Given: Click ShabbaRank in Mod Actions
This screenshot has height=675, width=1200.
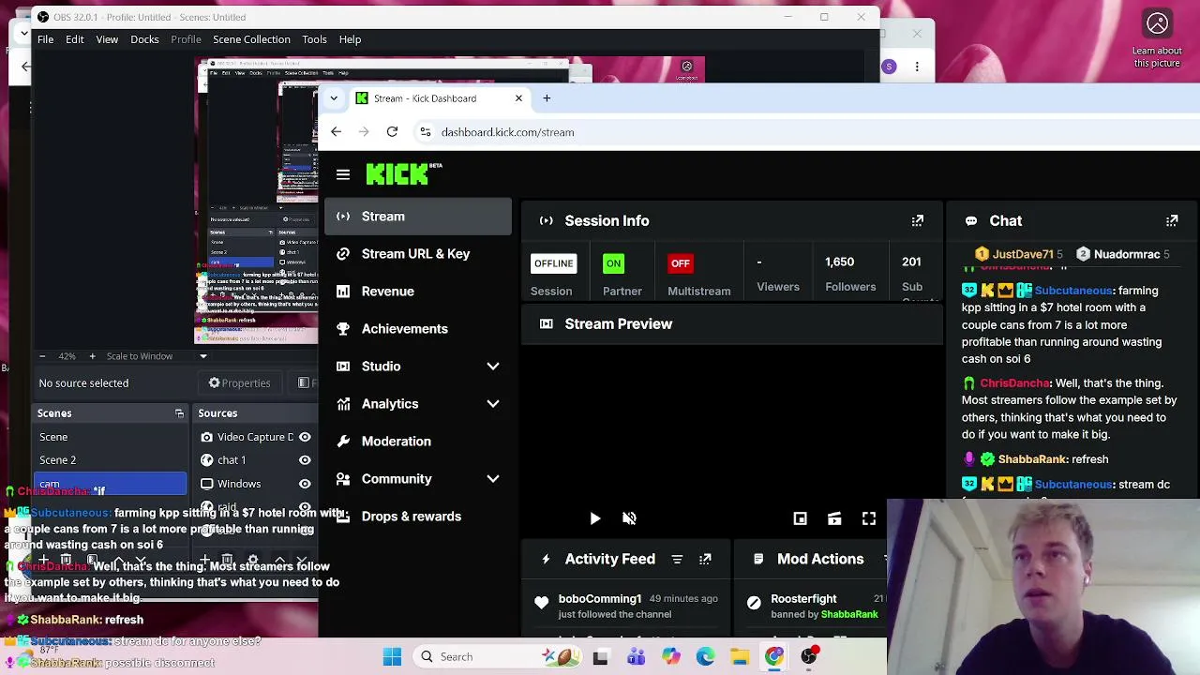Looking at the screenshot, I should click(849, 615).
